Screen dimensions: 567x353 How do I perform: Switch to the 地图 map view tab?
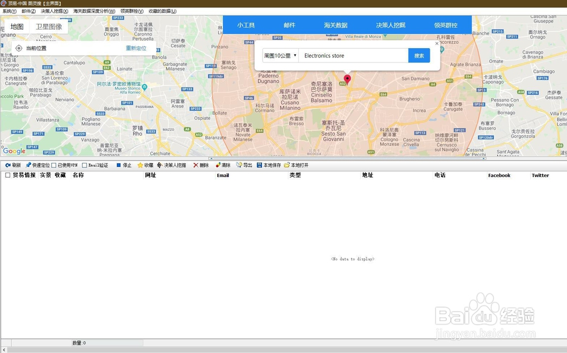[17, 27]
